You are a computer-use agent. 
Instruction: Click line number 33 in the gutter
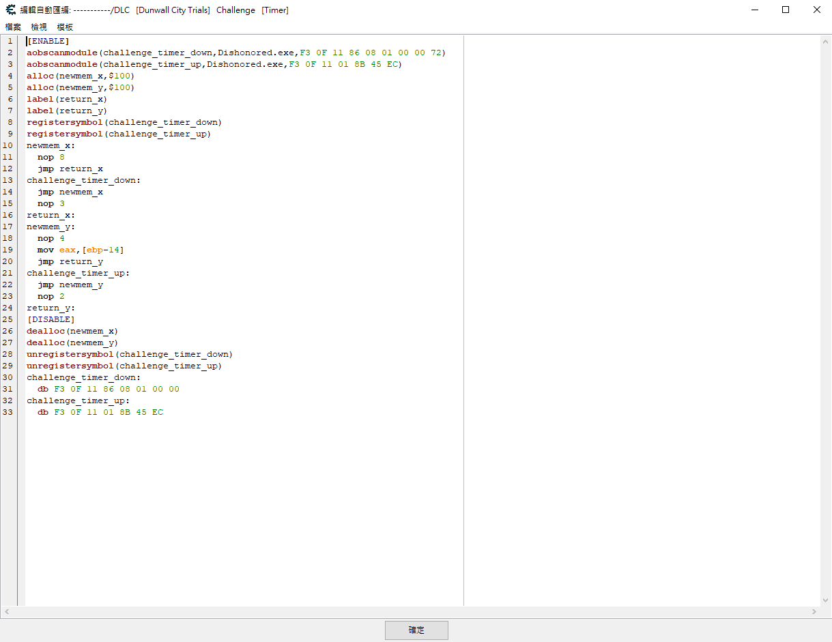(x=8, y=412)
